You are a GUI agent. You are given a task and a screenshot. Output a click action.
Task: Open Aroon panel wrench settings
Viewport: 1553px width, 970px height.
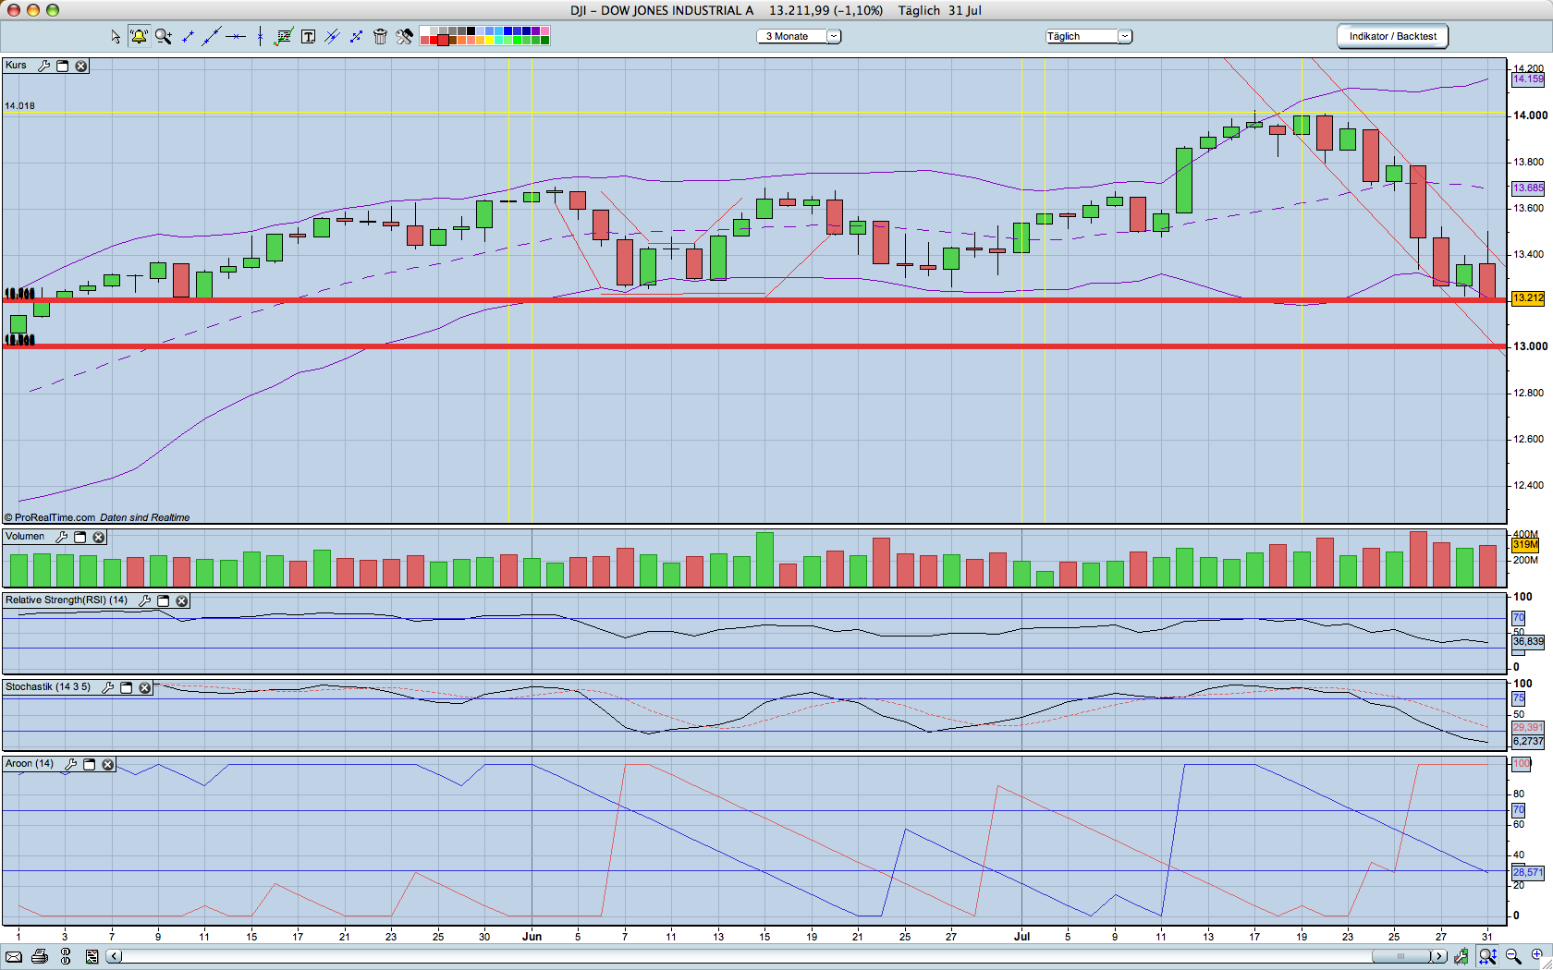pos(71,765)
